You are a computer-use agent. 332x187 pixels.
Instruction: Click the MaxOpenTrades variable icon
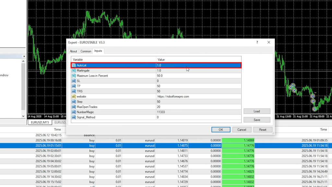pos(74,107)
